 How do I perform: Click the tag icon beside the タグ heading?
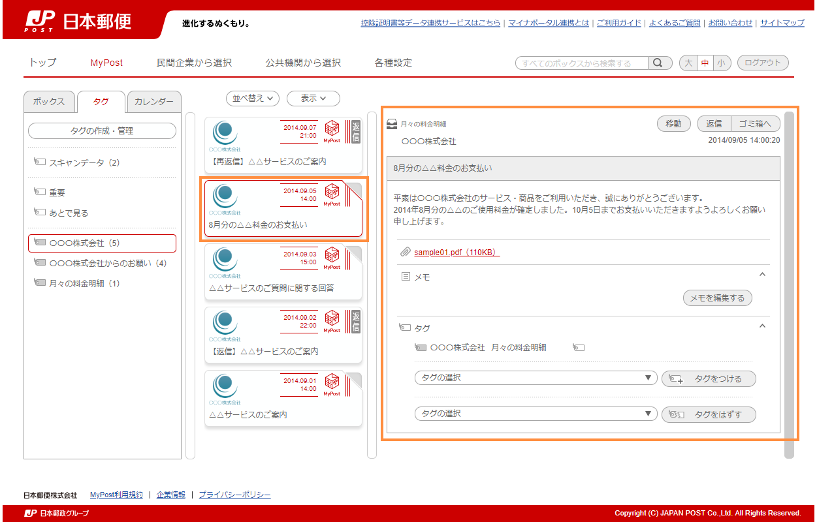pyautogui.click(x=405, y=328)
